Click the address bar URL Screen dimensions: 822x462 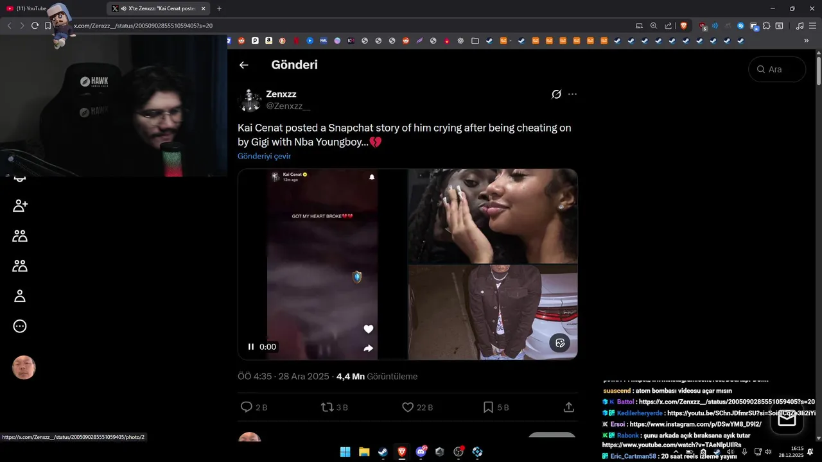[143, 26]
